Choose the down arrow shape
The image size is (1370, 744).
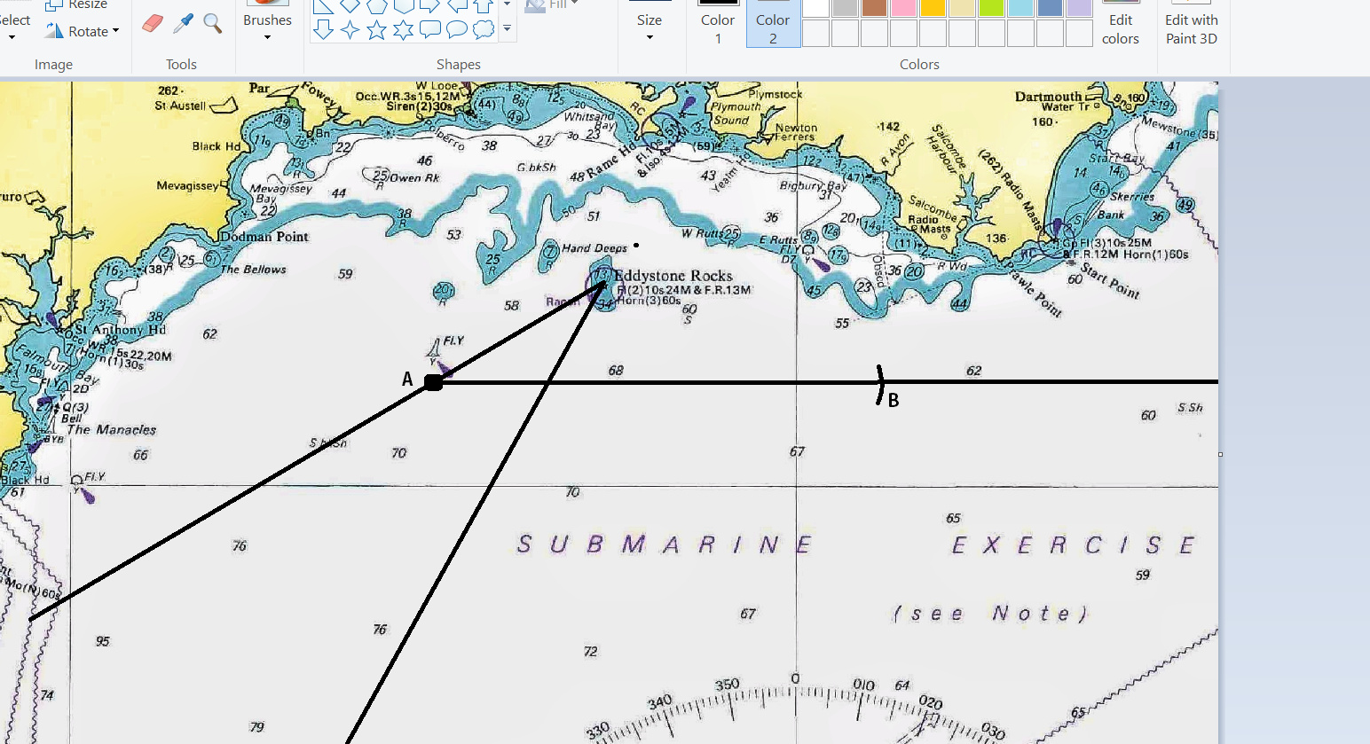324,30
